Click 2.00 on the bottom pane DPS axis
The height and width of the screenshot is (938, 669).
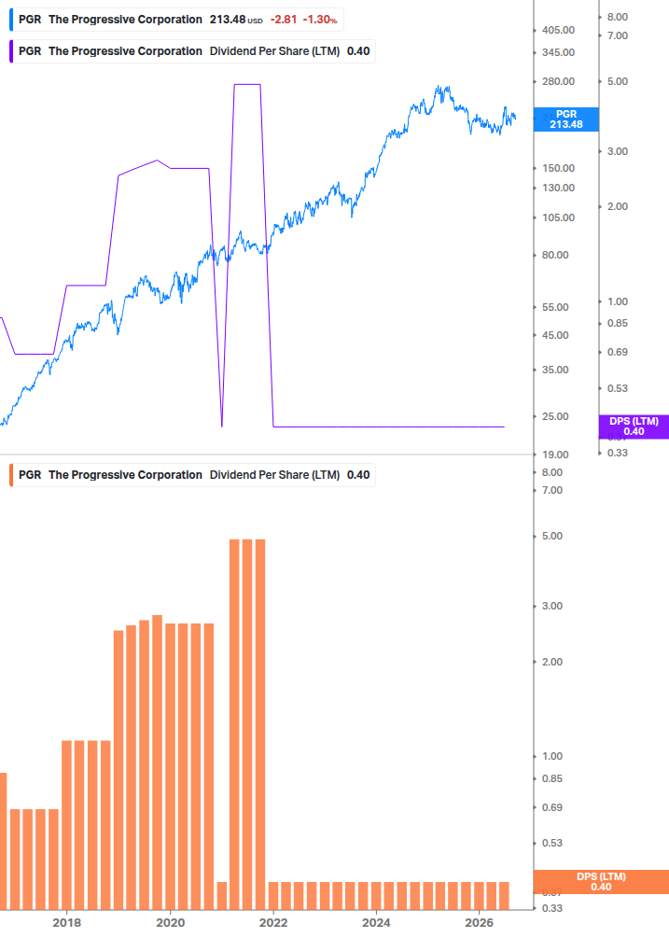(552, 662)
